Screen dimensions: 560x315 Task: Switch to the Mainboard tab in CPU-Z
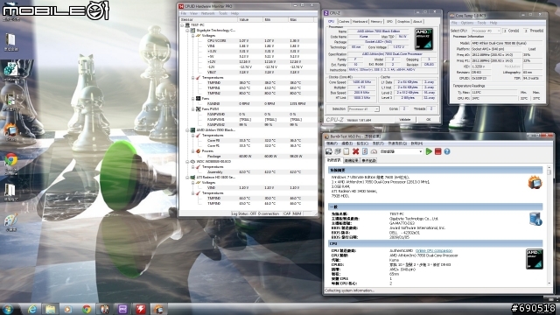pyautogui.click(x=360, y=22)
